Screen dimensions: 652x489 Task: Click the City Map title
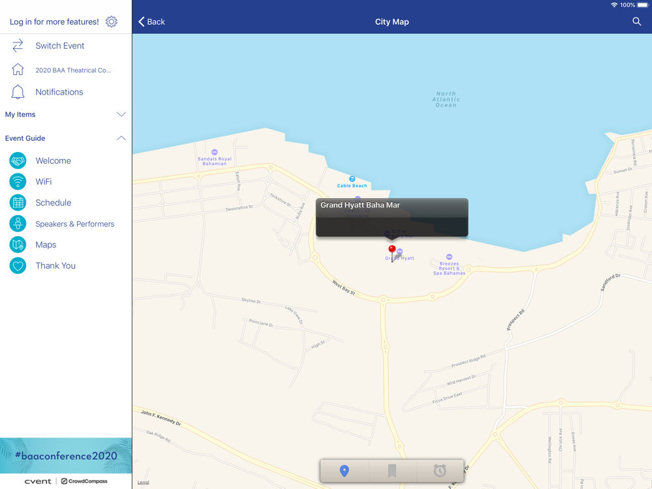point(392,22)
